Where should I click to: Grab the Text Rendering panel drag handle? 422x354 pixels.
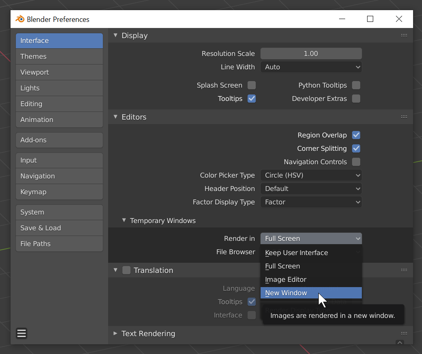pyautogui.click(x=404, y=333)
